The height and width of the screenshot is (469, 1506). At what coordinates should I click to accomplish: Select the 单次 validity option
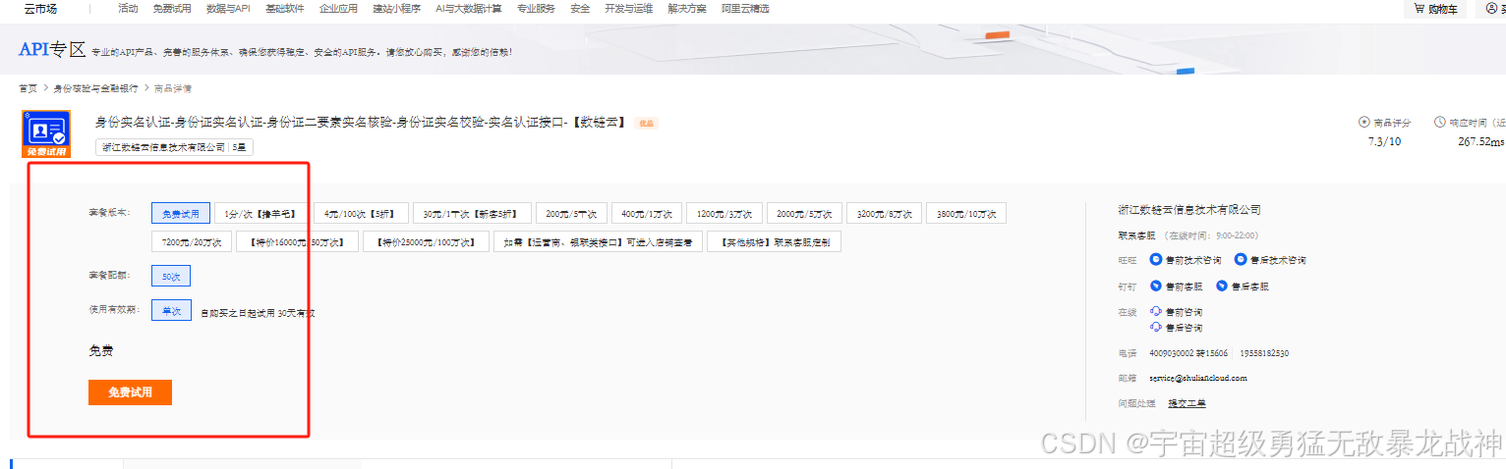(x=171, y=311)
